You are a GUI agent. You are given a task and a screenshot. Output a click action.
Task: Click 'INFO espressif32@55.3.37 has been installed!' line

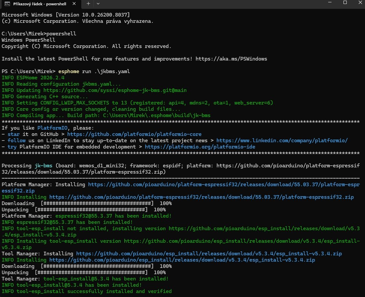point(67,222)
